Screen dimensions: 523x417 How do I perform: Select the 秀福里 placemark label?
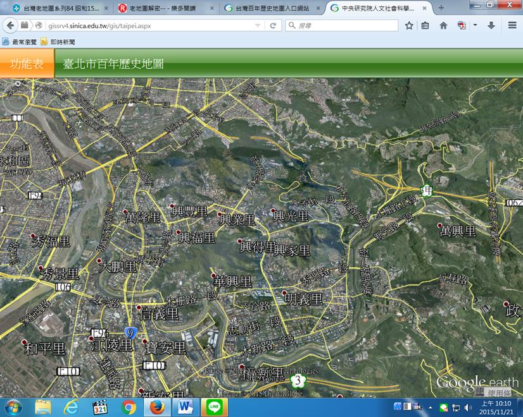pos(52,241)
